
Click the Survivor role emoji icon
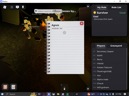pyautogui.click(x=95, y=13)
